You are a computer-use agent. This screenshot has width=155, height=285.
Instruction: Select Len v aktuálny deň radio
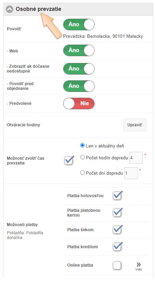click(x=83, y=145)
